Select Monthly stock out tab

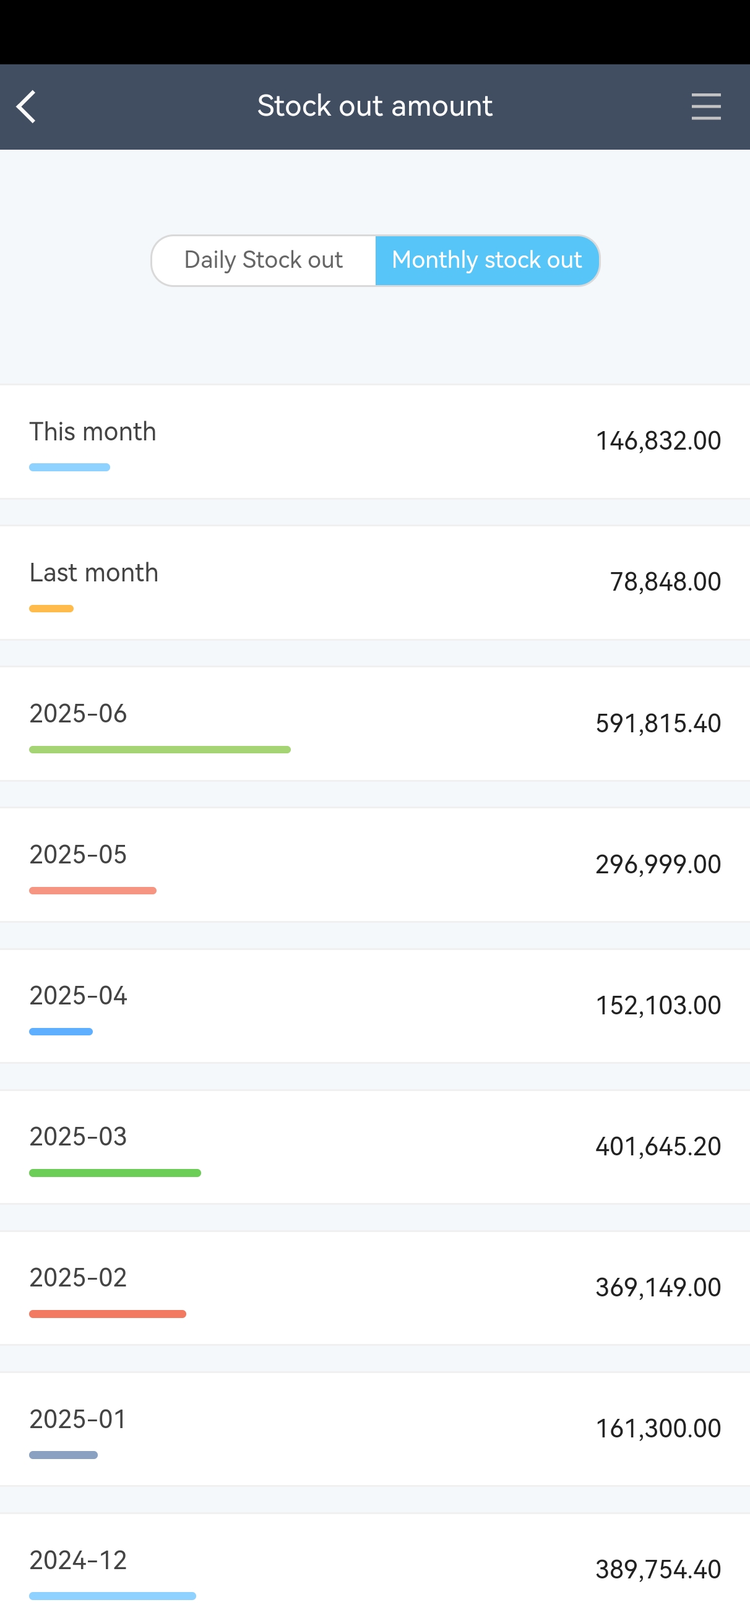486,260
